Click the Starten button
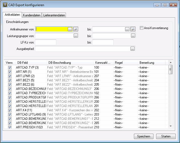Screen dimensions: 180x143 (166, 136)
